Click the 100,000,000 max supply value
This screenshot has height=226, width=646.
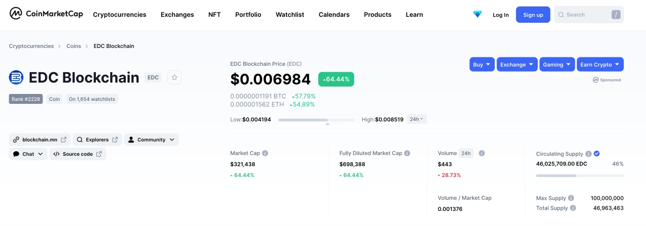(607, 198)
